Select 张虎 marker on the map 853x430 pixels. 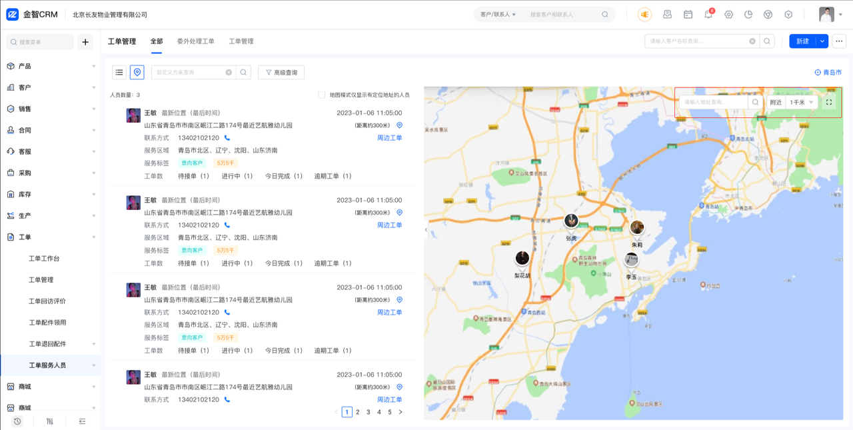pos(571,221)
